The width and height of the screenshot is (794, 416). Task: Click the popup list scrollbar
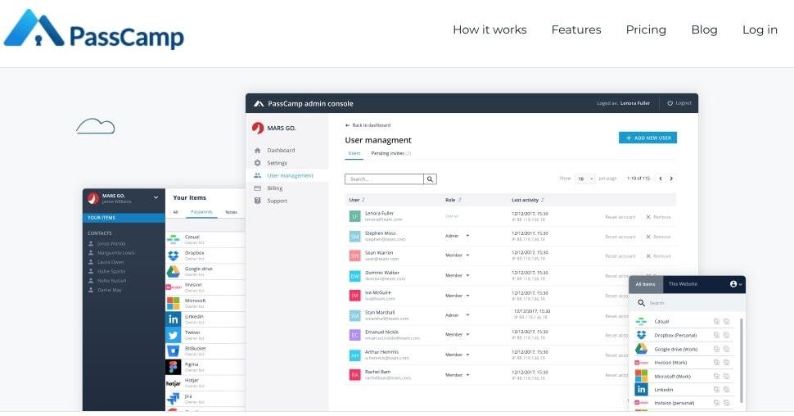click(742, 360)
